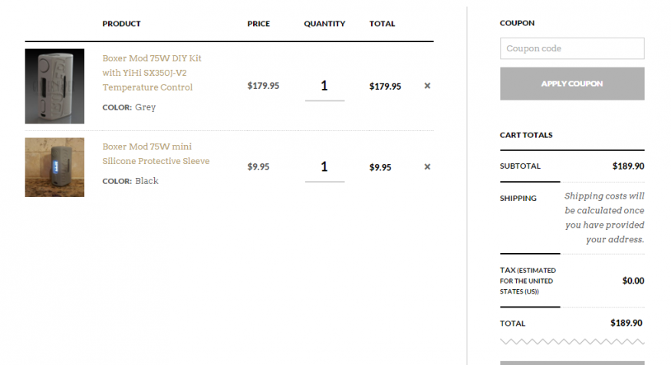Click the CART TOTALS heading
This screenshot has height=365, width=671.
(x=526, y=135)
